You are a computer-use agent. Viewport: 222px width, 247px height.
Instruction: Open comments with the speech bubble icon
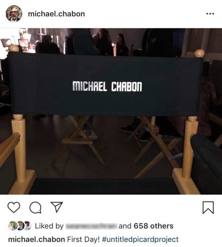[x=35, y=207]
